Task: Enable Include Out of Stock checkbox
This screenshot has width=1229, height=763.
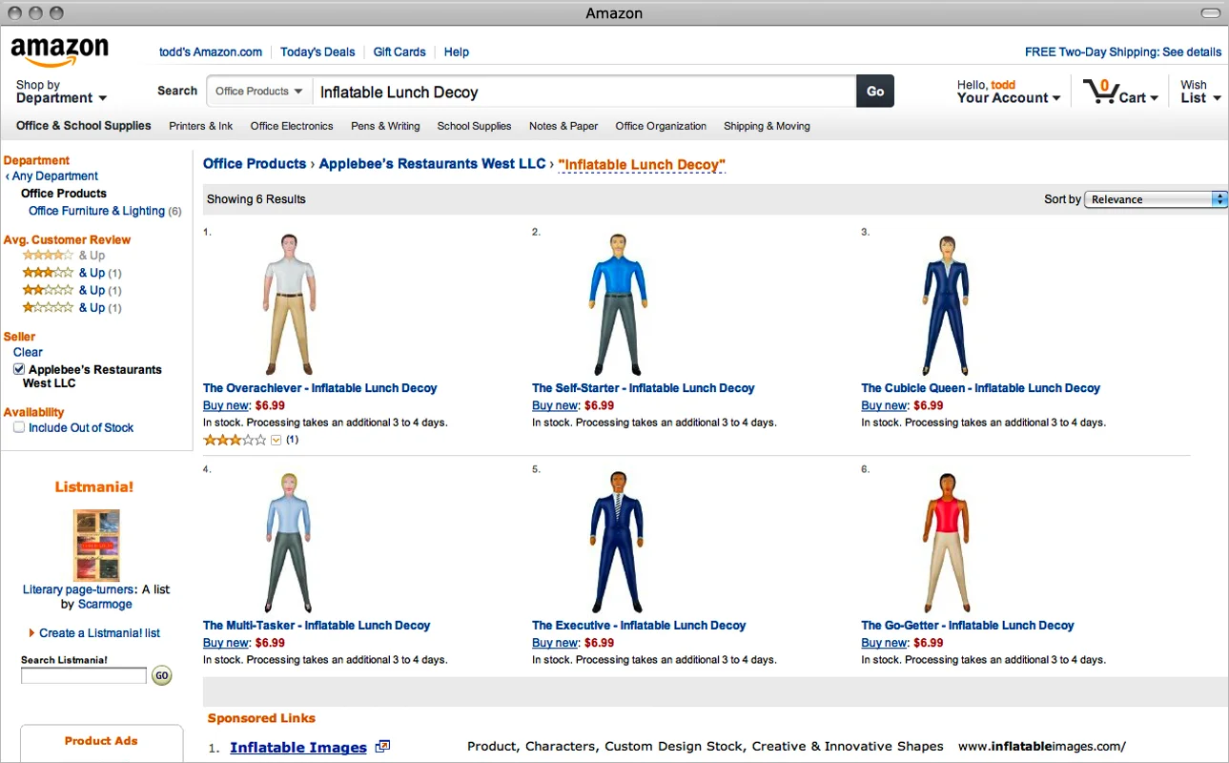Action: [18, 427]
